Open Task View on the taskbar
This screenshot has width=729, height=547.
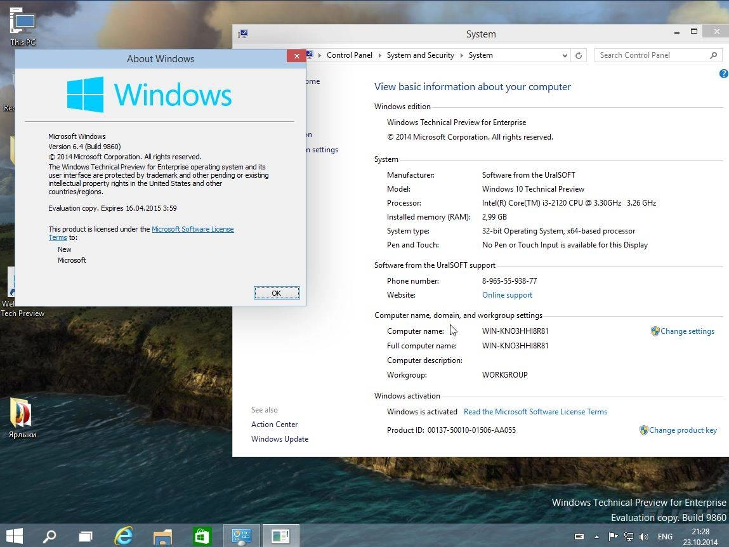(x=85, y=536)
